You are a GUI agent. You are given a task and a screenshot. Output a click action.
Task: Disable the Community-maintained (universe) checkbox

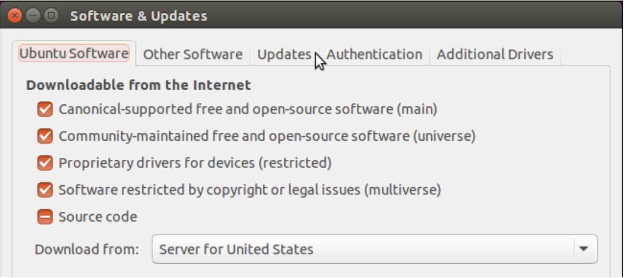point(45,137)
